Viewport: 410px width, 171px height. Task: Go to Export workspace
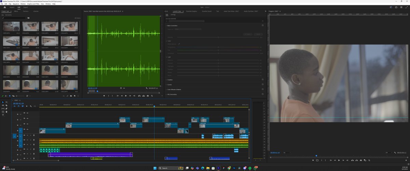pos(26,7)
